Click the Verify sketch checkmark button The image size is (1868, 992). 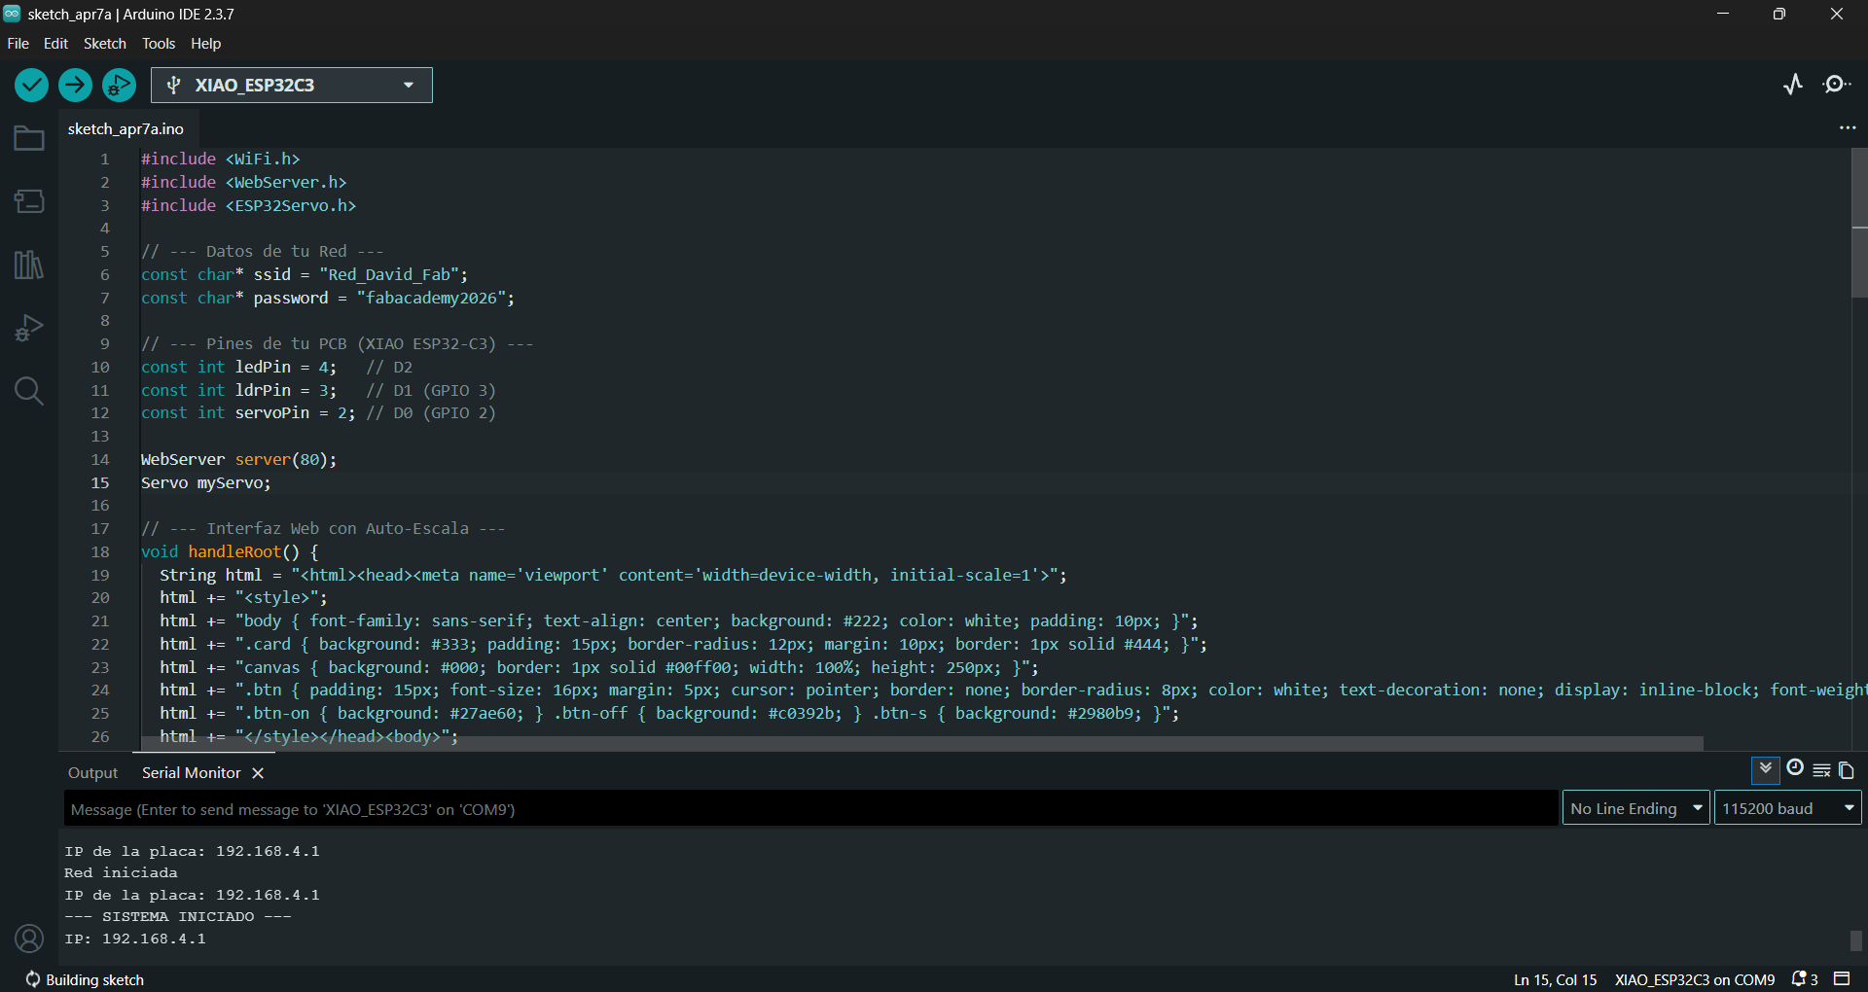[x=31, y=86]
